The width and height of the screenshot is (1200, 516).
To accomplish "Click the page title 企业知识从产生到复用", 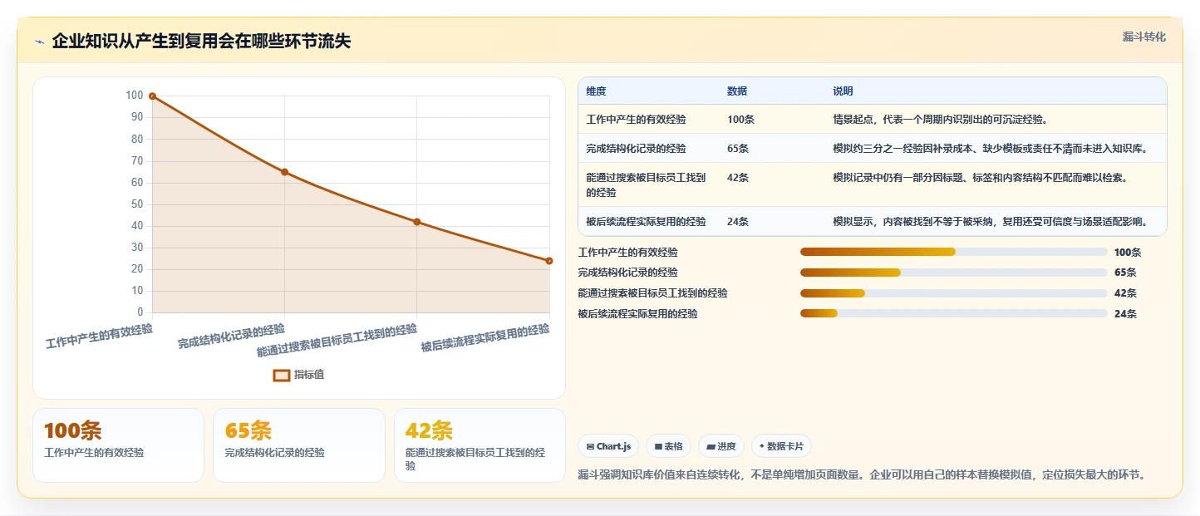I will (x=201, y=41).
